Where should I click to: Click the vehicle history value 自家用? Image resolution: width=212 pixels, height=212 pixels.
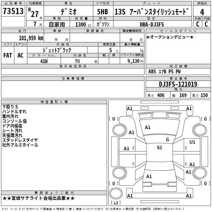click(x=57, y=24)
